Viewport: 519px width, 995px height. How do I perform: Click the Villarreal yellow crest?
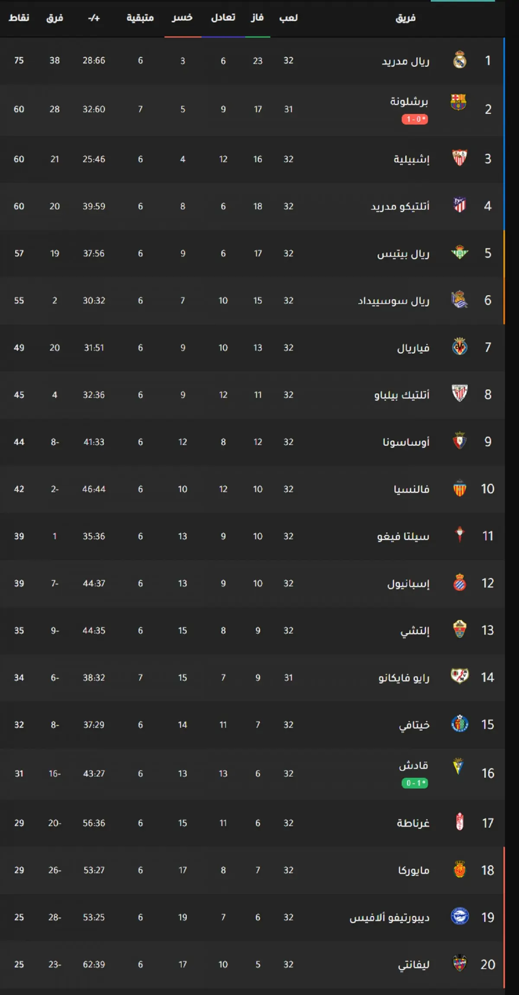(x=460, y=347)
